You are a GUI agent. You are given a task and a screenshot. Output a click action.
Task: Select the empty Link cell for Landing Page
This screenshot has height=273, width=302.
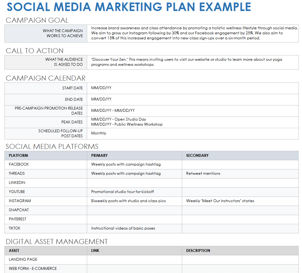(134, 259)
